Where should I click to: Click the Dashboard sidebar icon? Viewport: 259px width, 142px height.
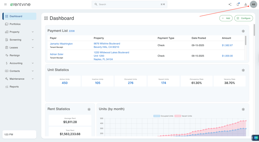tap(7, 16)
